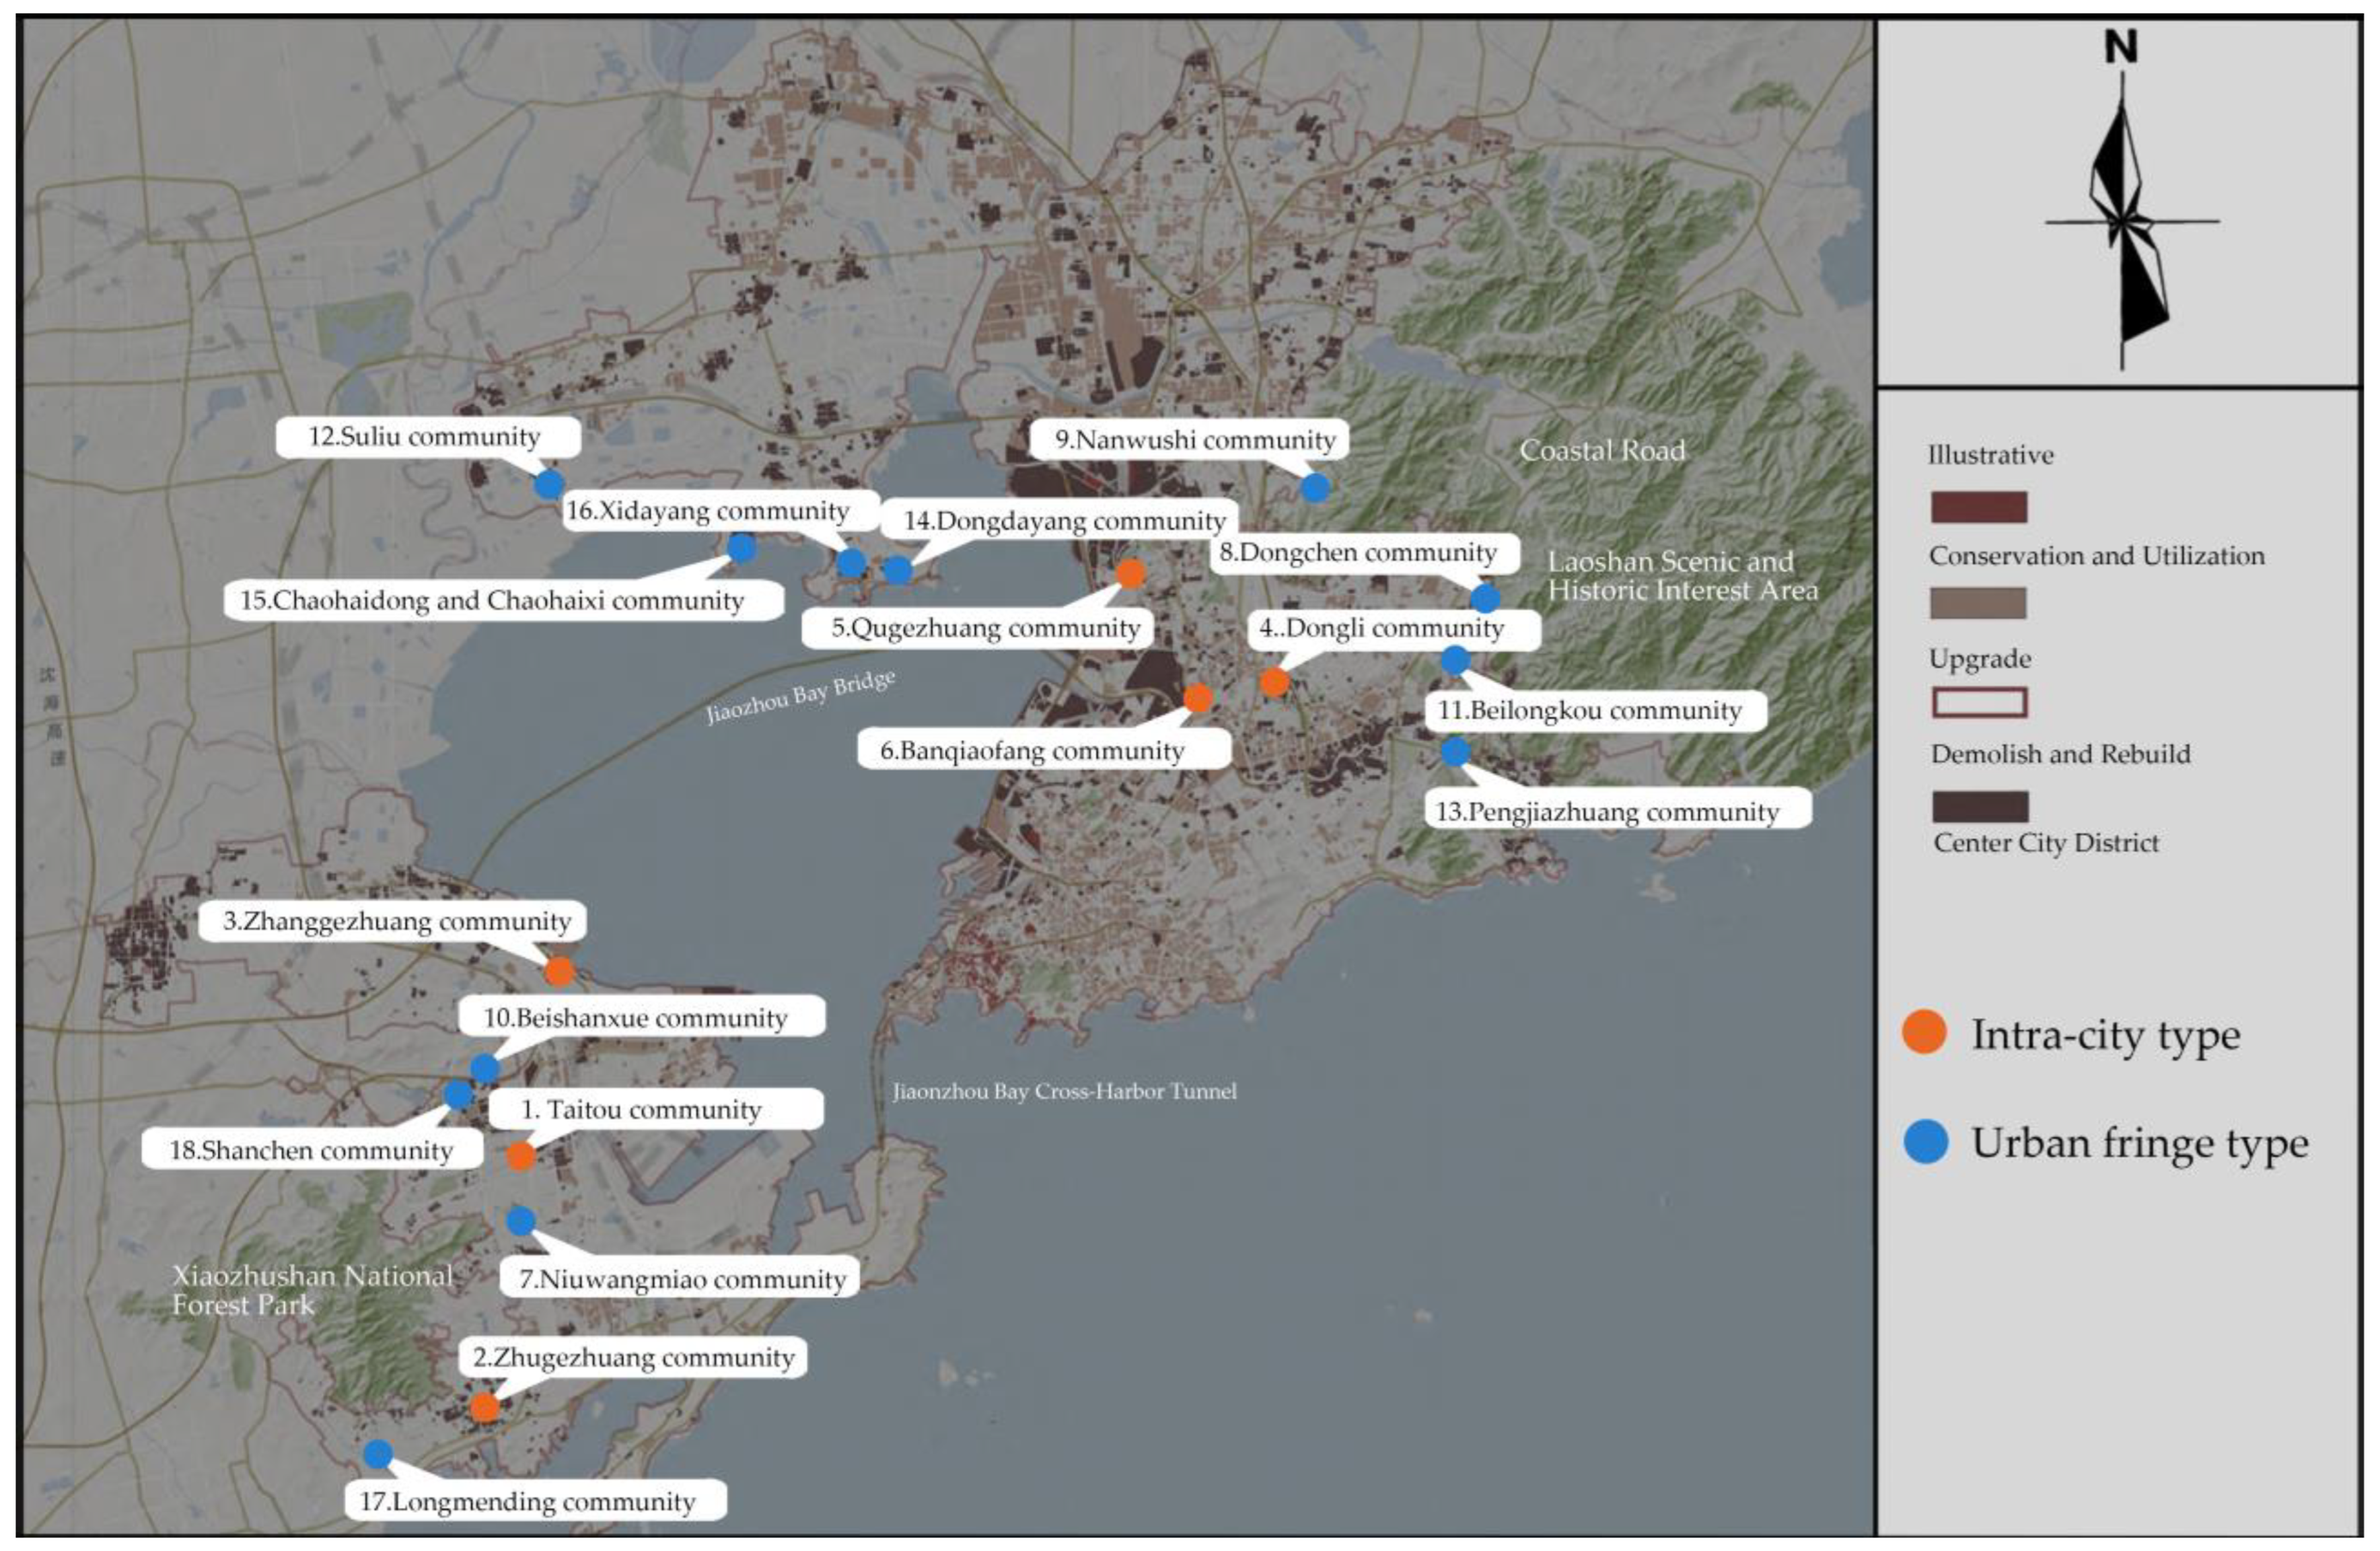
Task: Click the blue Pengjiazhuang community marker
Action: [x=1455, y=751]
